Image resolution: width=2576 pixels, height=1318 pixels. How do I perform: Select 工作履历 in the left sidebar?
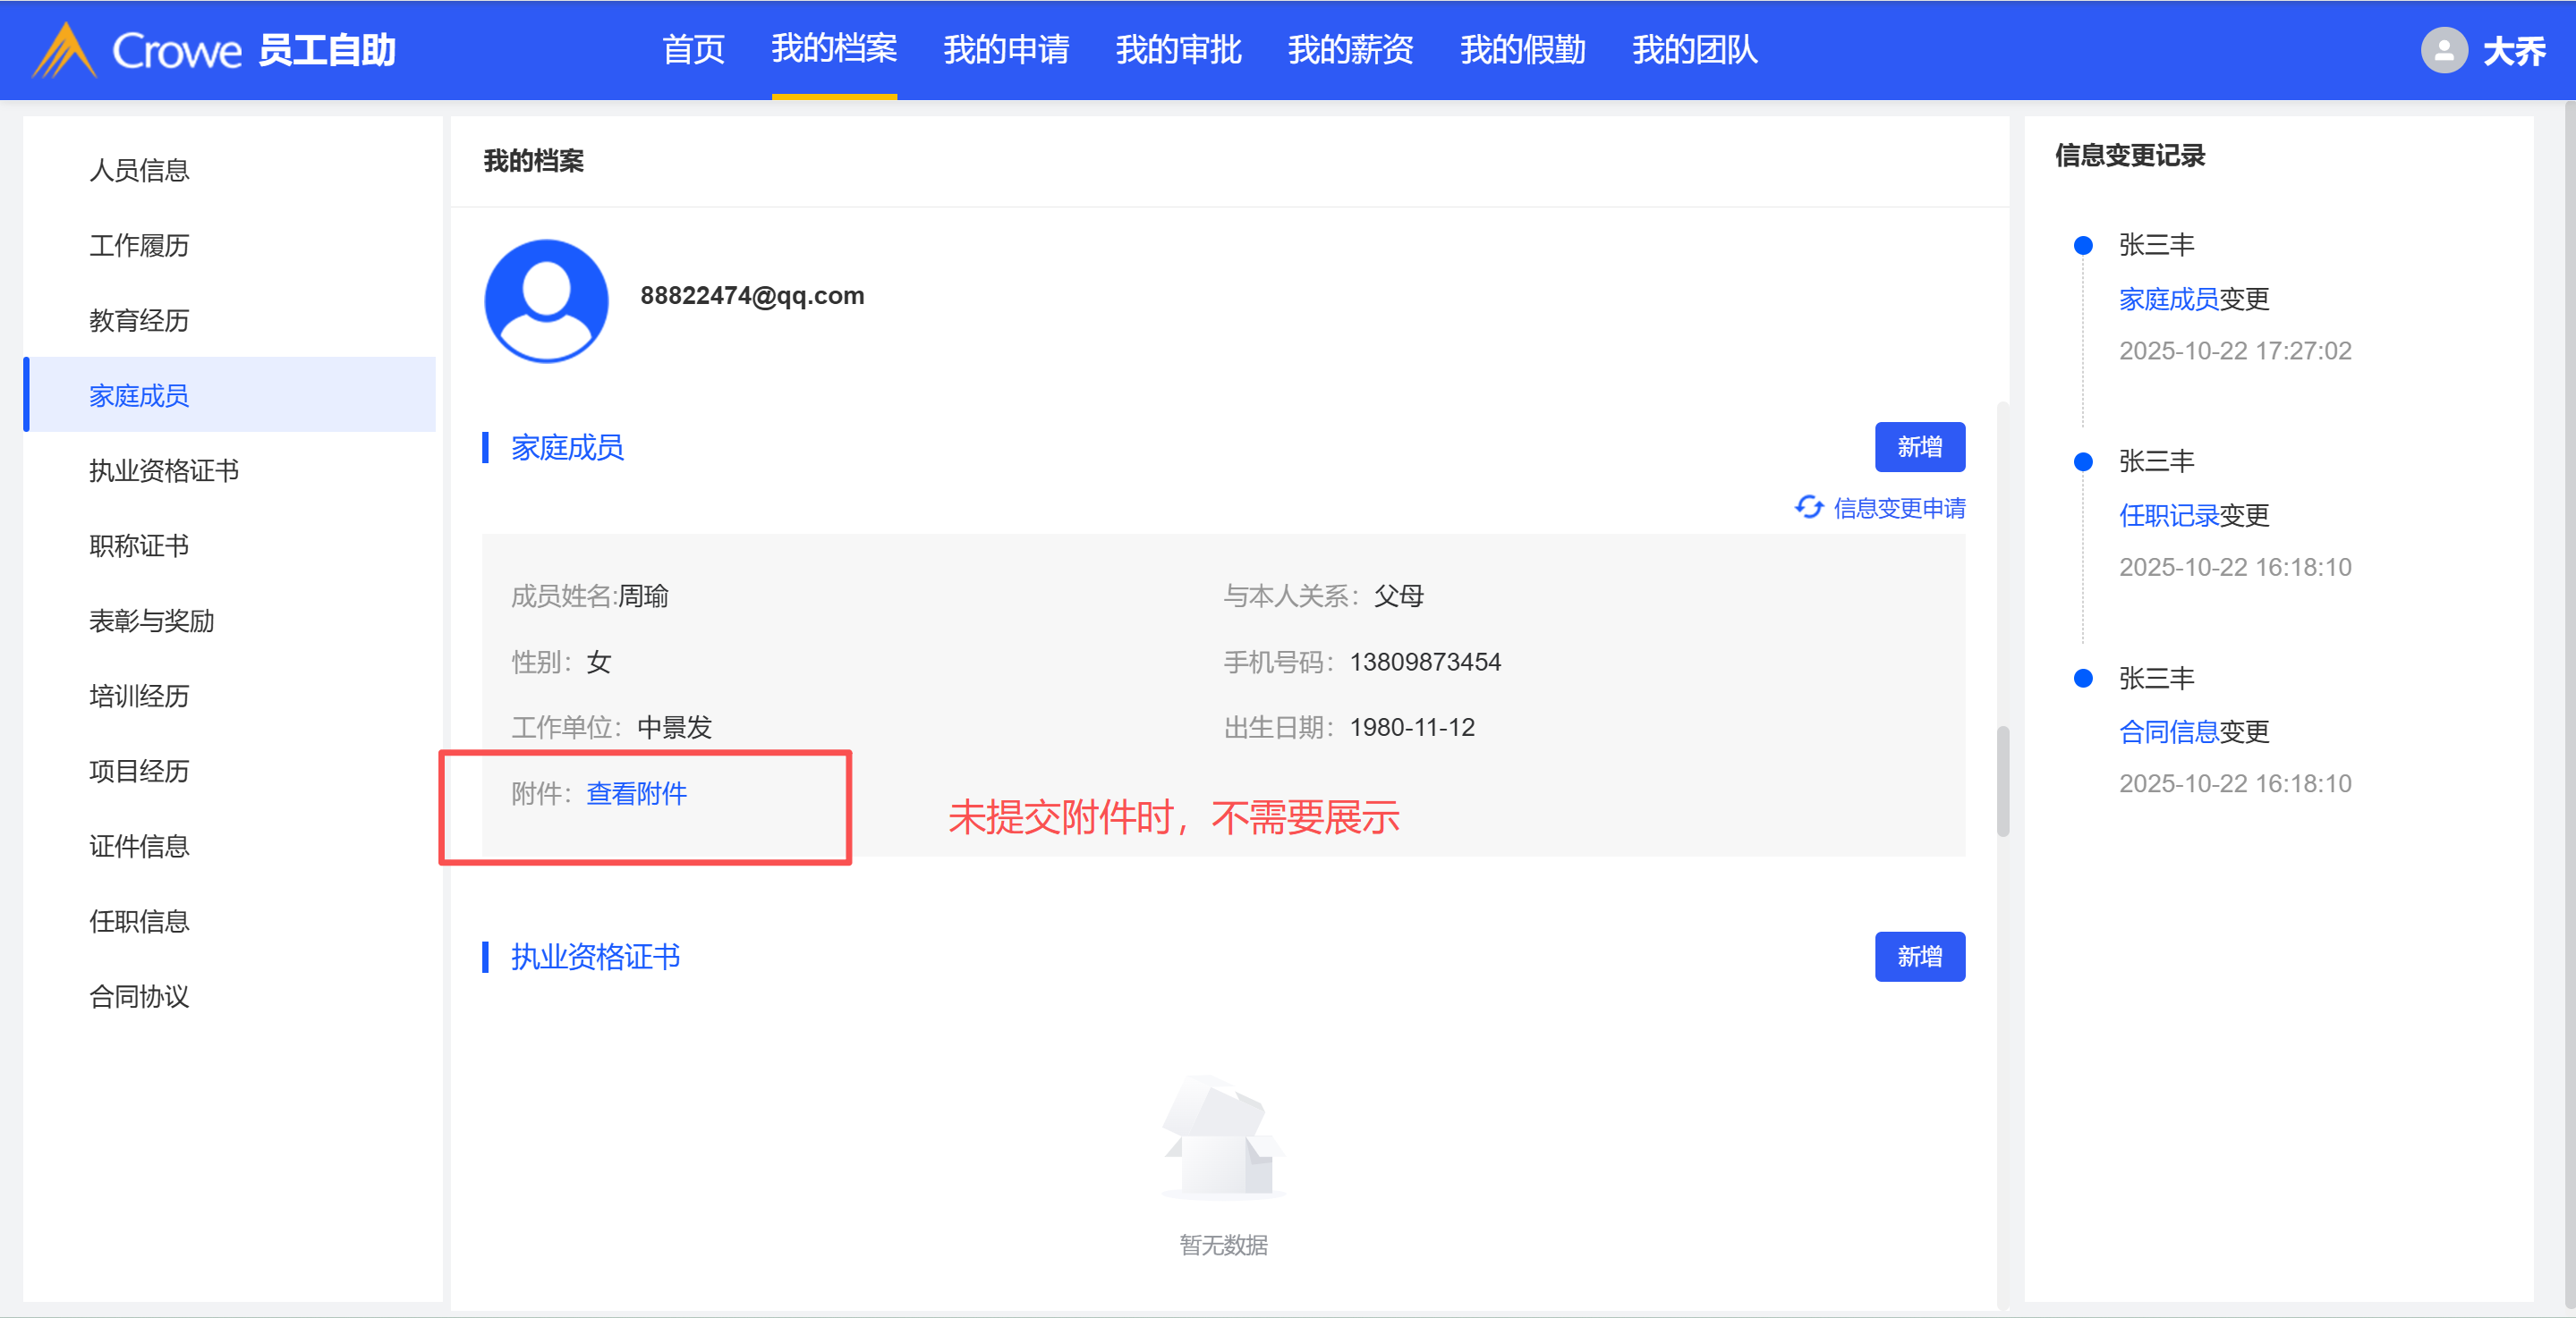(x=139, y=246)
